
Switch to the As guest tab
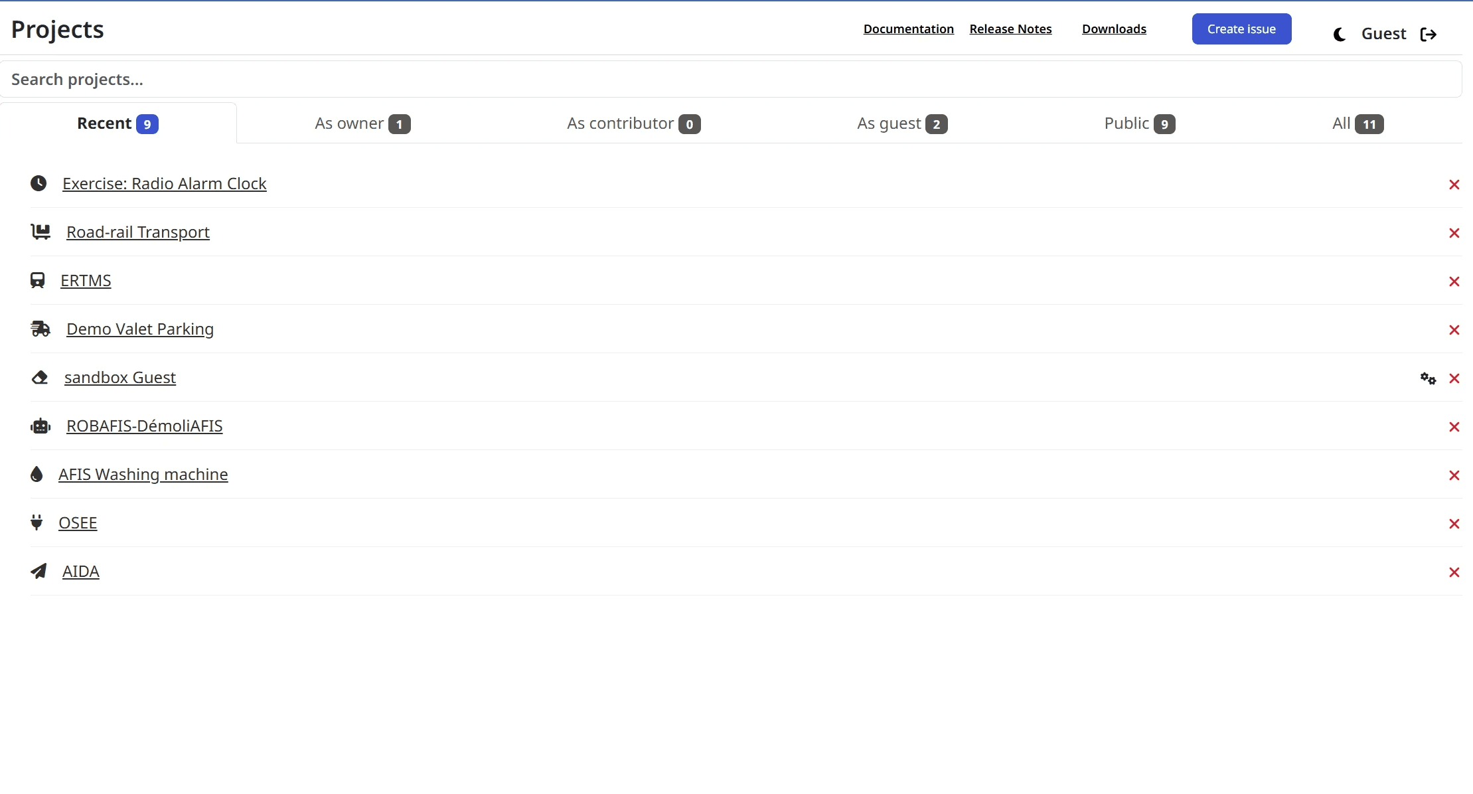tap(901, 123)
